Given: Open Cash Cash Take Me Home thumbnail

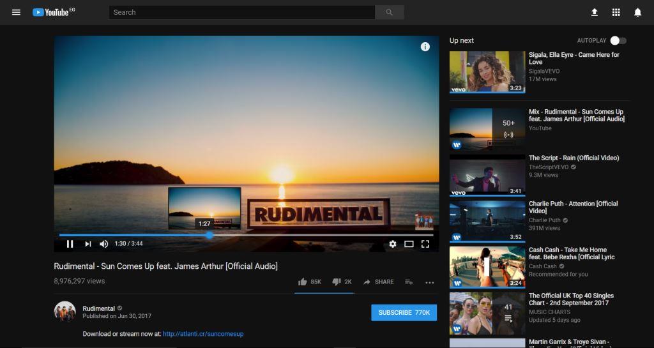Looking at the screenshot, I should (x=487, y=267).
